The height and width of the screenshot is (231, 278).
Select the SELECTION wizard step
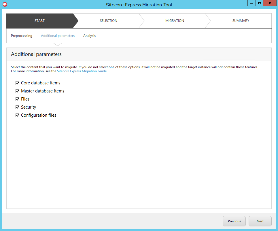[109, 21]
